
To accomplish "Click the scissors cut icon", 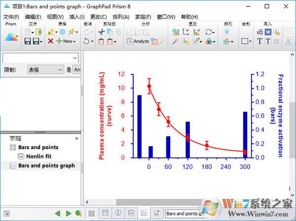I will (101, 32).
